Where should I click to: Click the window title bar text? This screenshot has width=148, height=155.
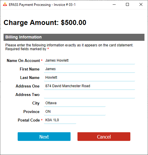42,5
